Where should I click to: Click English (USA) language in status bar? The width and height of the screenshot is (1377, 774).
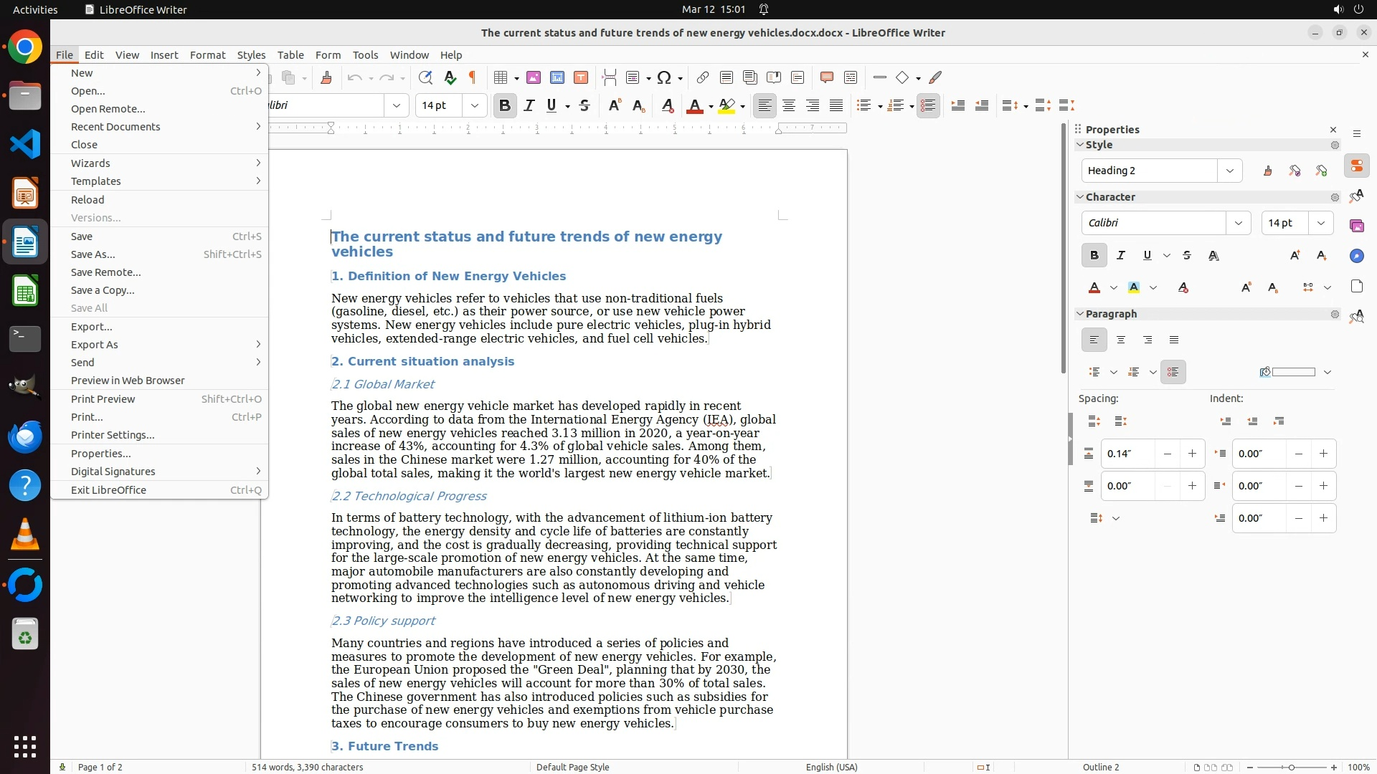coord(831,767)
